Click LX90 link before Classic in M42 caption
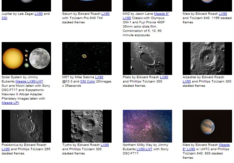Screen dimensions: 234x163 click(x=127, y=18)
